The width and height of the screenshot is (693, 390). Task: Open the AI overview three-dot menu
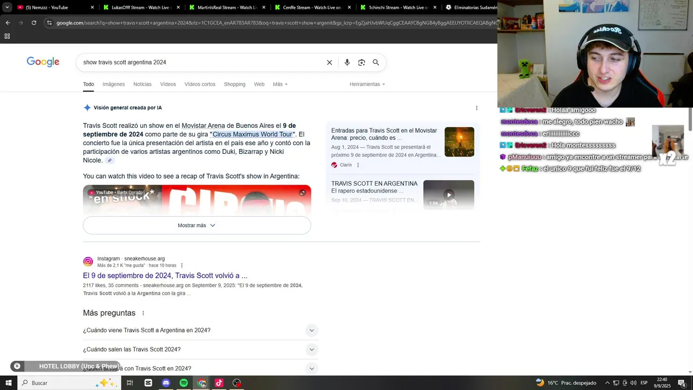tap(476, 108)
